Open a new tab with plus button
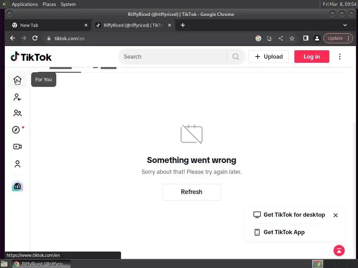The height and width of the screenshot is (268, 358). [x=183, y=25]
